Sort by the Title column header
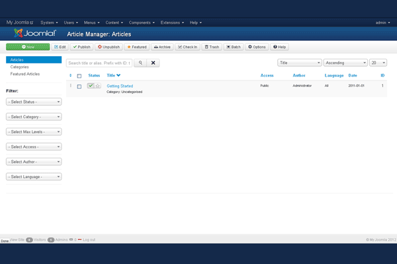Screen dimensions: 397x264 click(x=113, y=75)
